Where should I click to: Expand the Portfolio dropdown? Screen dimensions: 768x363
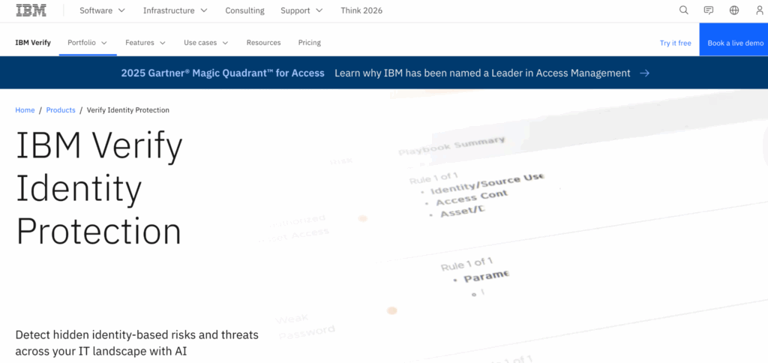click(88, 43)
